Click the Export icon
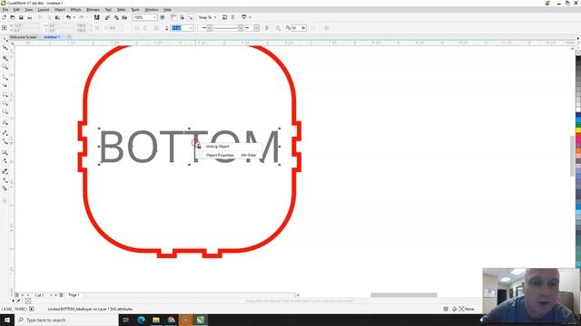Image resolution: width=581 pixels, height=326 pixels. point(116,17)
